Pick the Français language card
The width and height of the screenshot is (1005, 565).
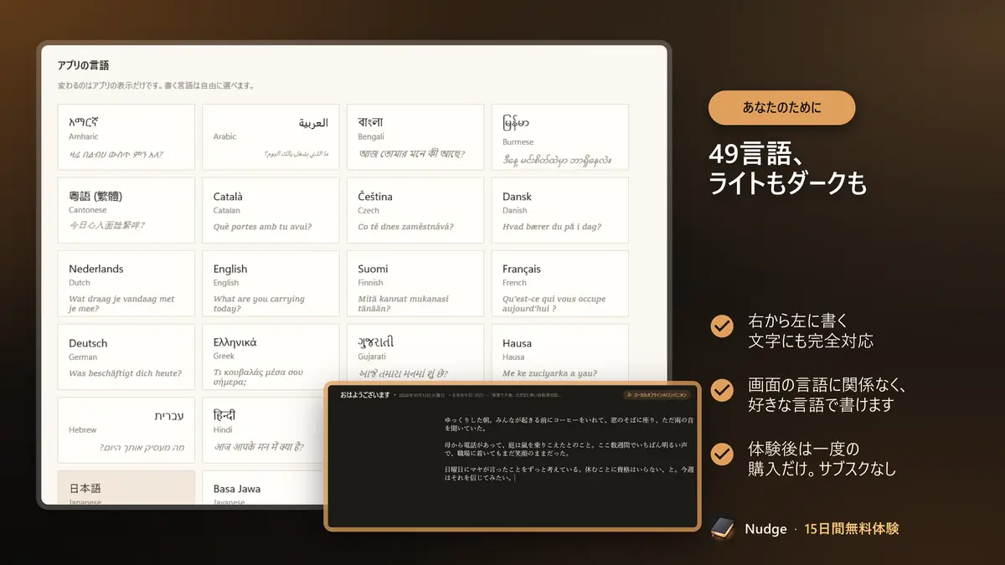pos(559,284)
